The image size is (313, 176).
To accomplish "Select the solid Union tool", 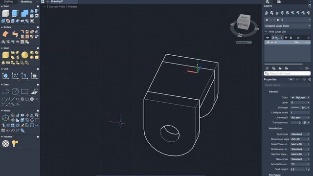I will (24, 13).
